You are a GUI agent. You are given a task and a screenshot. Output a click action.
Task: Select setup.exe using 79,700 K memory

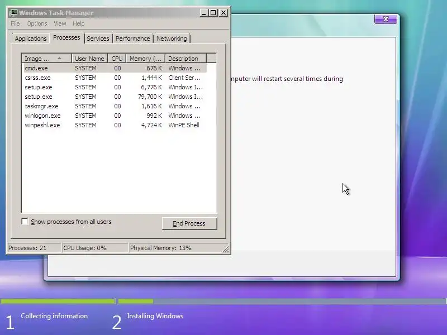pos(115,97)
